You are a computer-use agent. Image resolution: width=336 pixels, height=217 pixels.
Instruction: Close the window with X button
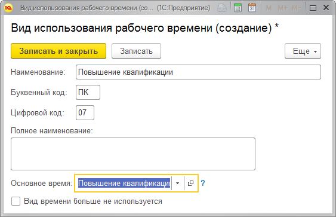[x=326, y=8]
